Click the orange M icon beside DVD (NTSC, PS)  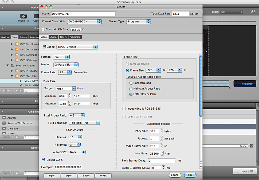tap(17, 71)
